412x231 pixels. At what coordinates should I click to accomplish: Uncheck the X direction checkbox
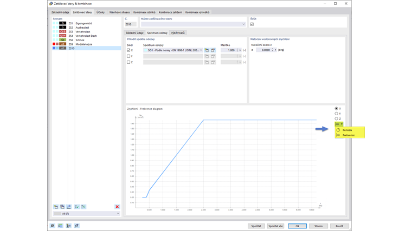(128, 50)
